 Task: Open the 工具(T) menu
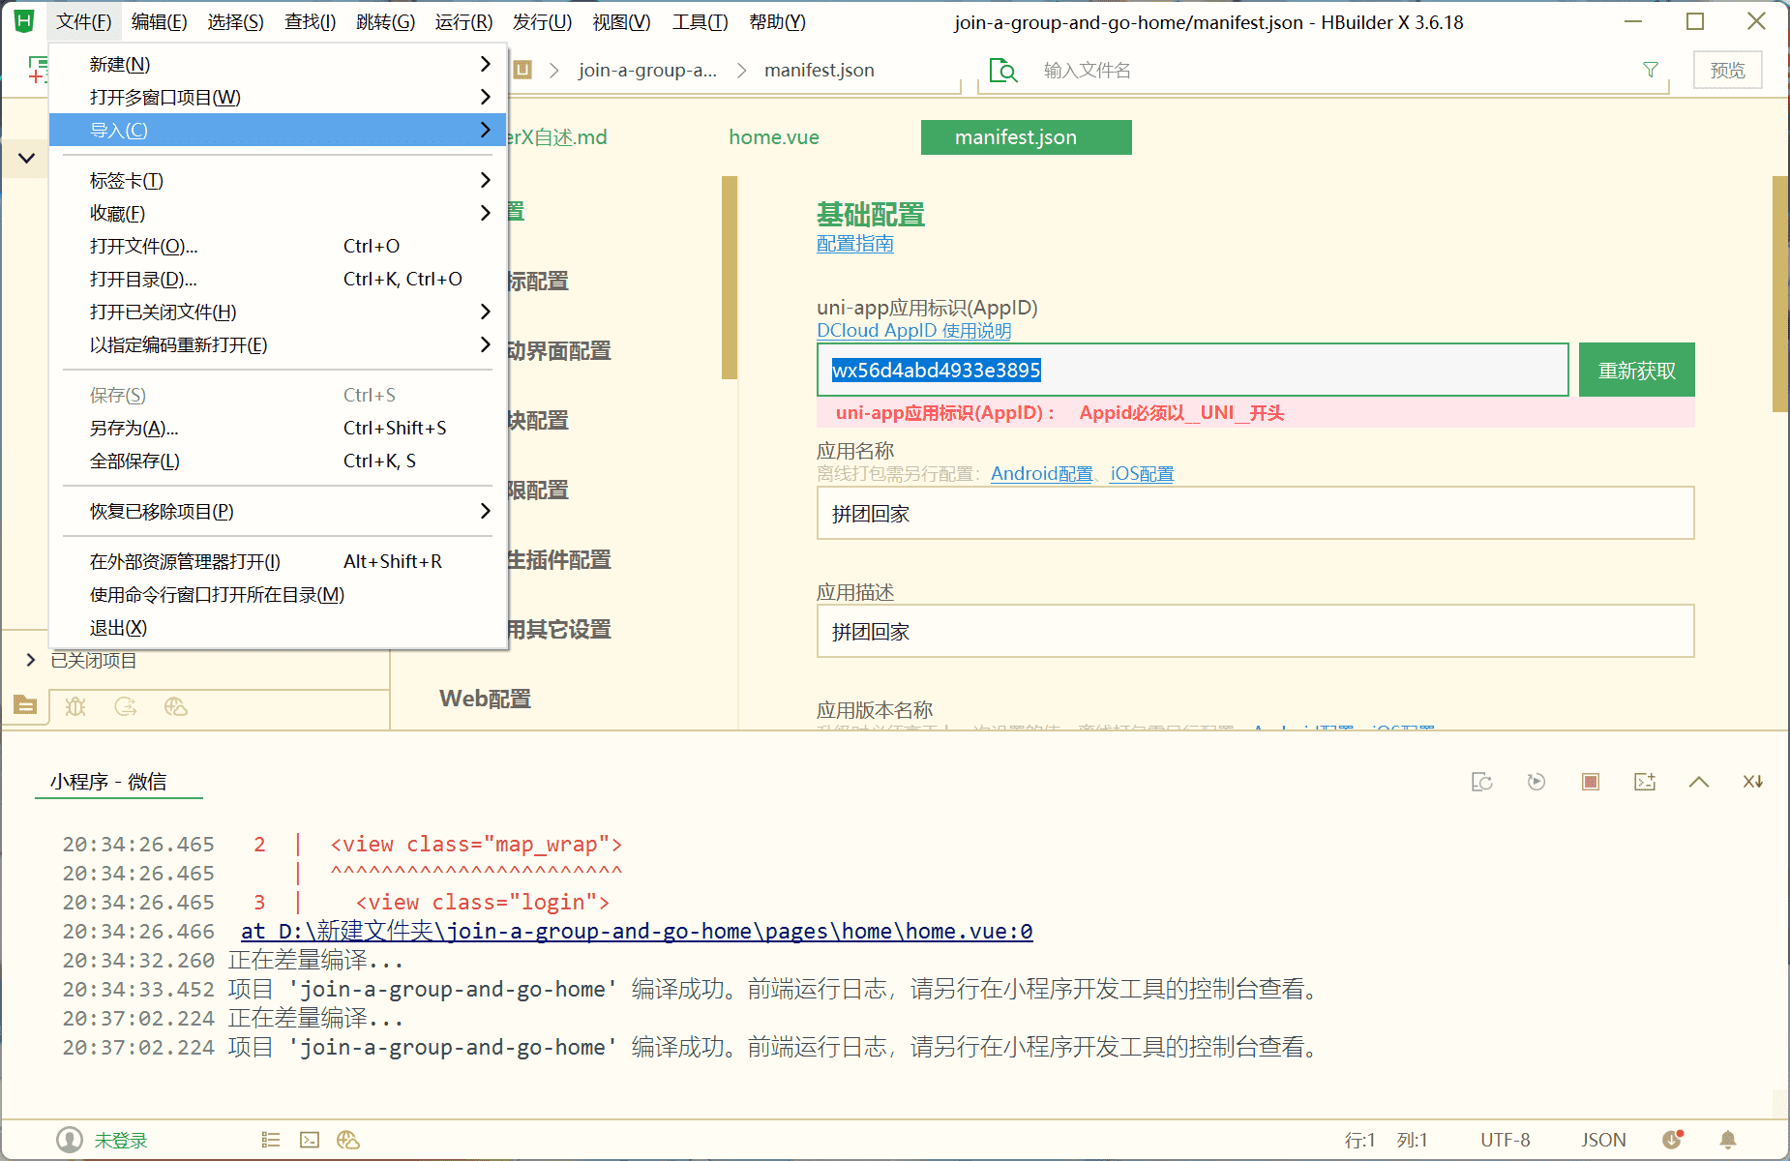(x=701, y=21)
